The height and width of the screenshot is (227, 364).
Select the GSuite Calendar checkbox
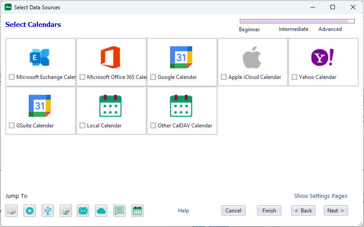pyautogui.click(x=12, y=126)
